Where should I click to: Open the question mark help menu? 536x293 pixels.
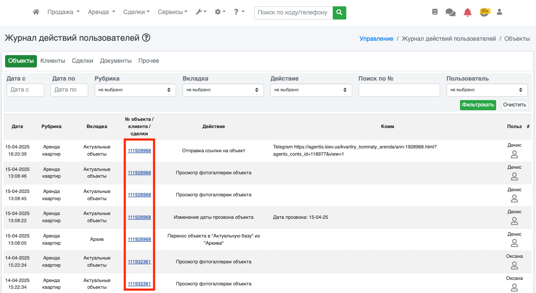(239, 12)
